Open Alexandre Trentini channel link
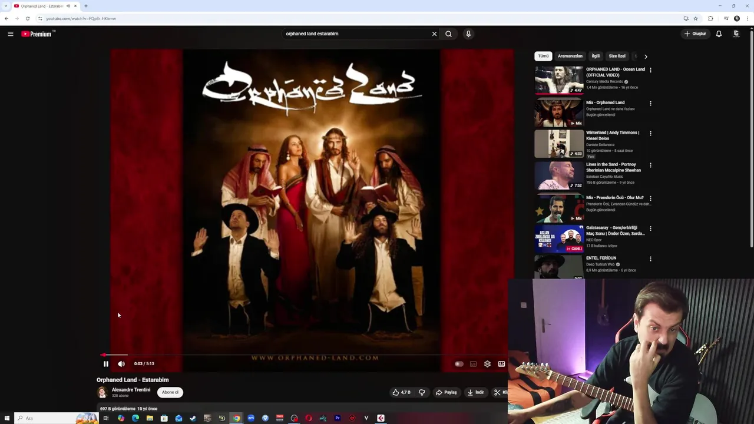Screen dimensions: 754x424 tap(131, 390)
